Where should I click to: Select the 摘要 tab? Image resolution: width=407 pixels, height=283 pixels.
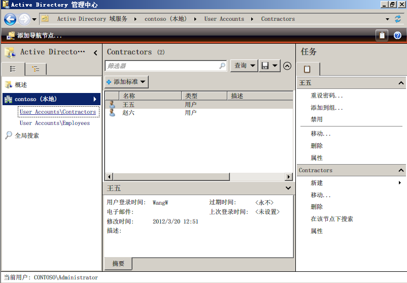tap(118, 264)
